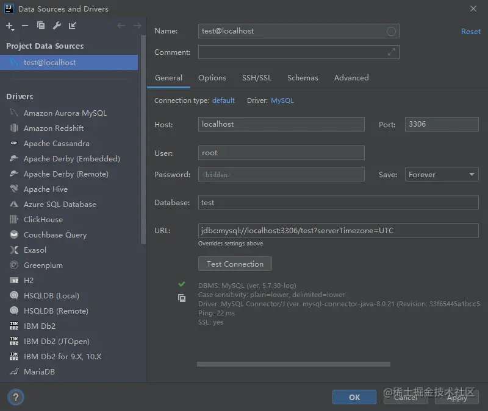488x411 pixels.
Task: Remove selected data source with minus icon
Action: pos(25,26)
